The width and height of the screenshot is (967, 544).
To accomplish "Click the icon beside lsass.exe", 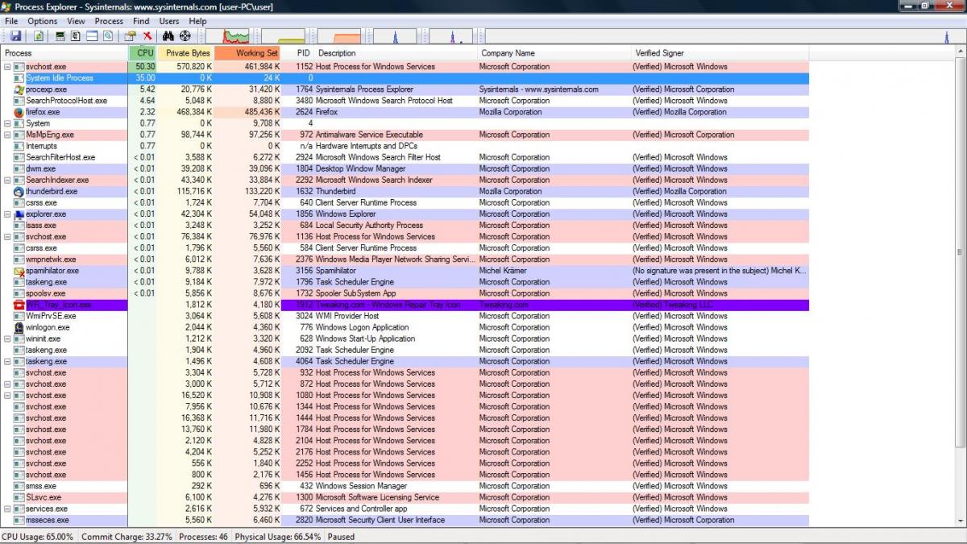I will tap(19, 226).
